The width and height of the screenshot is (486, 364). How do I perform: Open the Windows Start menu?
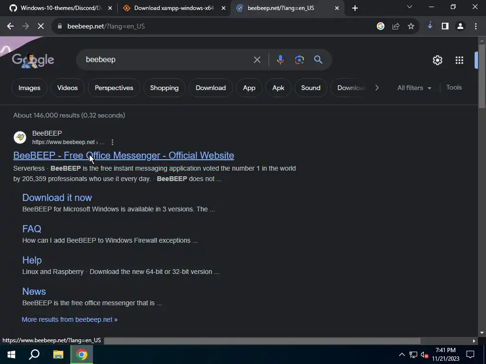click(x=11, y=355)
